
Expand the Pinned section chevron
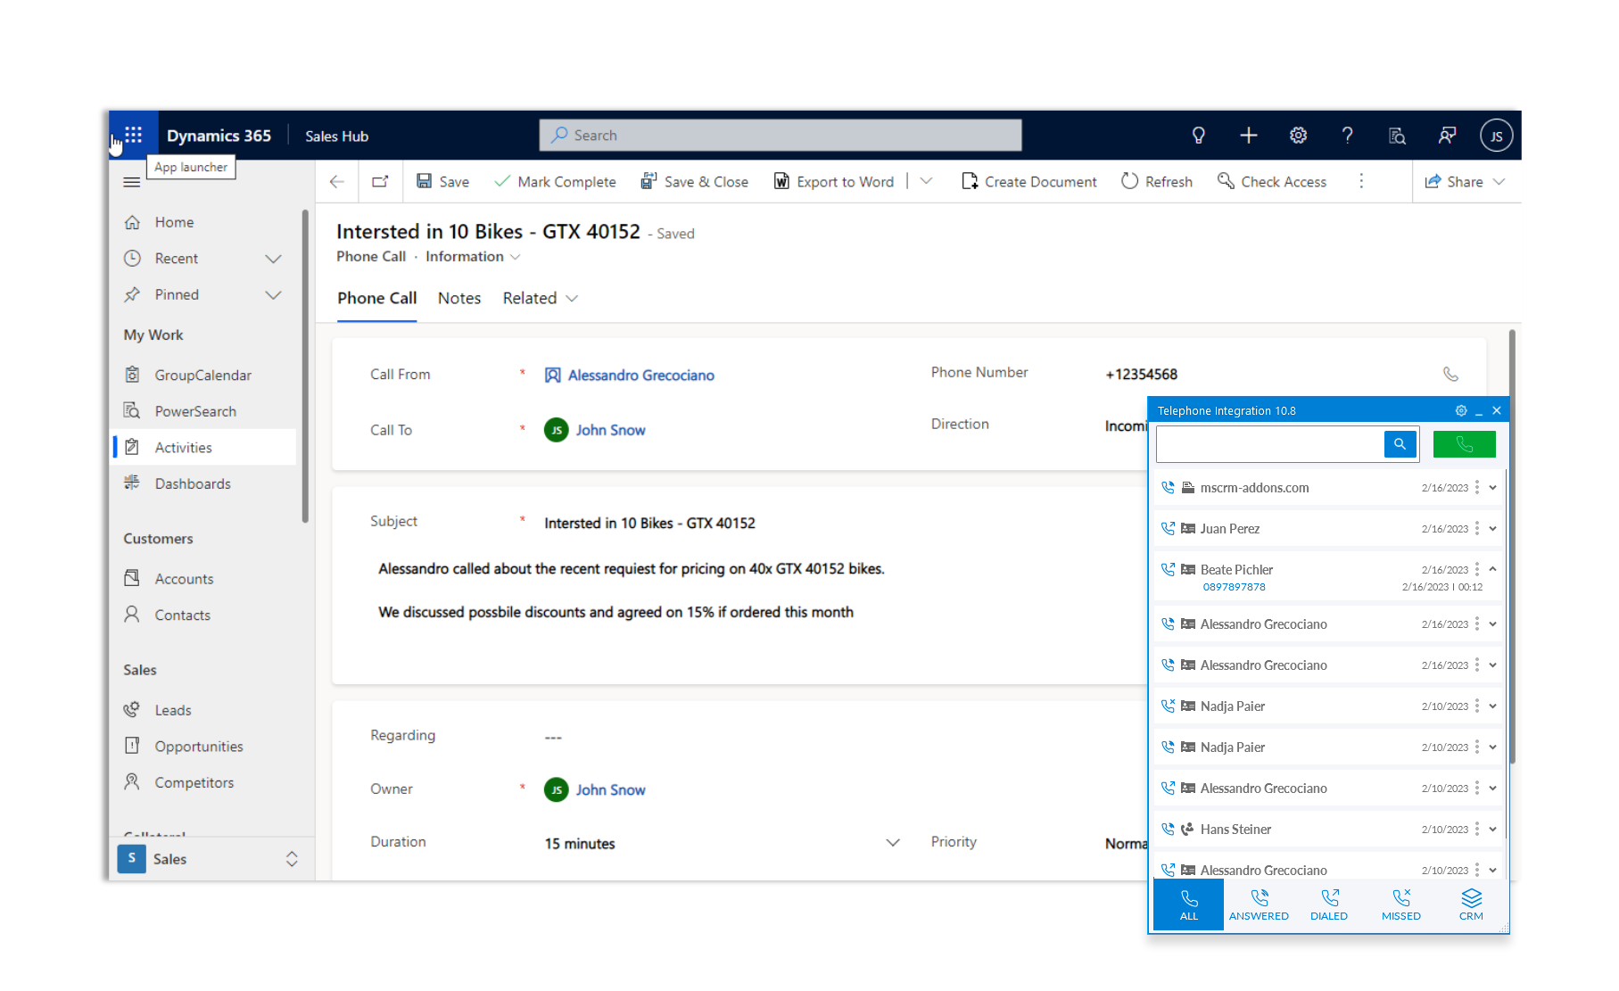click(273, 295)
